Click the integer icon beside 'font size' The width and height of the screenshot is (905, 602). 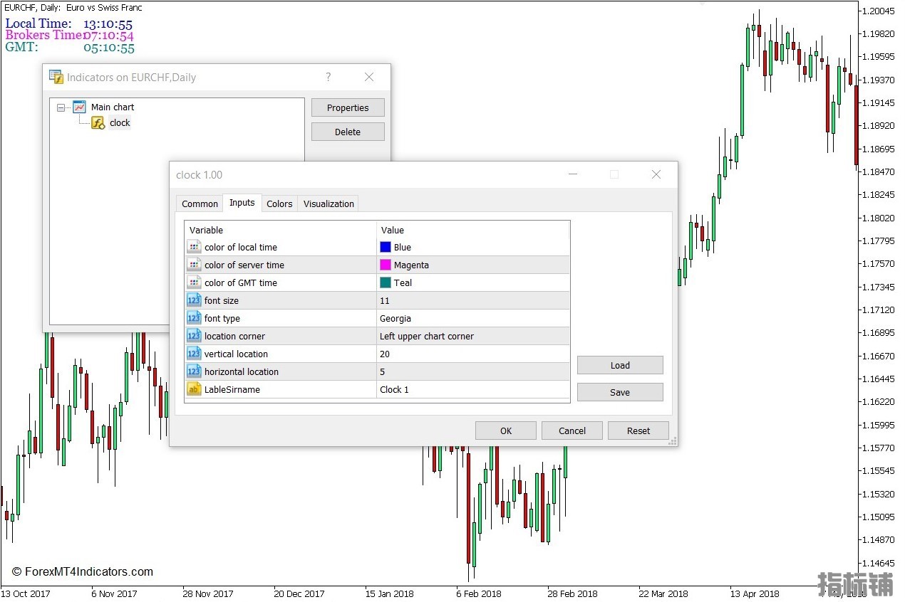[x=194, y=300]
